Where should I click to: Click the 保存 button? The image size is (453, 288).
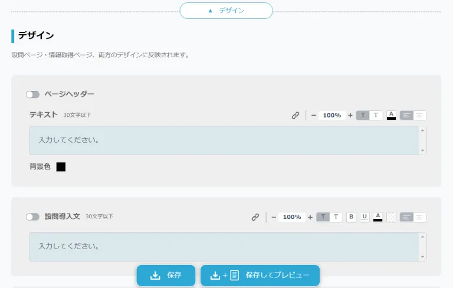click(166, 275)
